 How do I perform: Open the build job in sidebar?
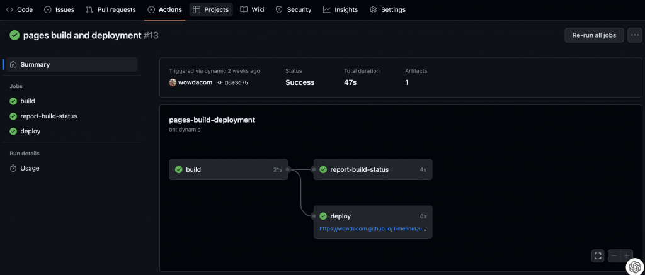click(27, 101)
